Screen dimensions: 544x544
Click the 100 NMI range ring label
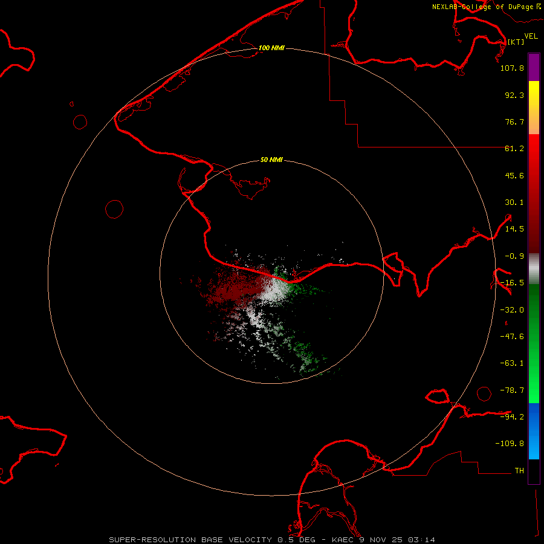coord(271,48)
